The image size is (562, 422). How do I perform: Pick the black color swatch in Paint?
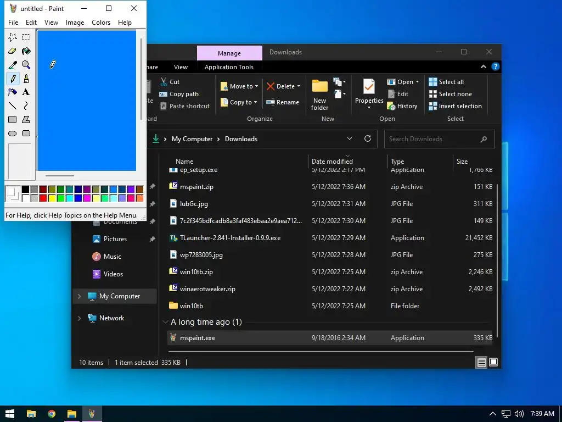click(25, 190)
